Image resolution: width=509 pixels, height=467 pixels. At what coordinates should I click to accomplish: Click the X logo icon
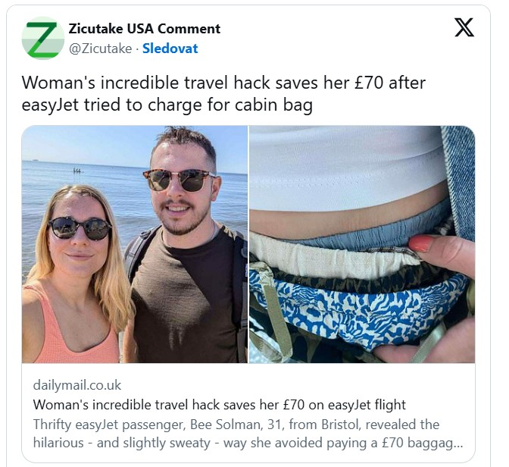click(464, 27)
